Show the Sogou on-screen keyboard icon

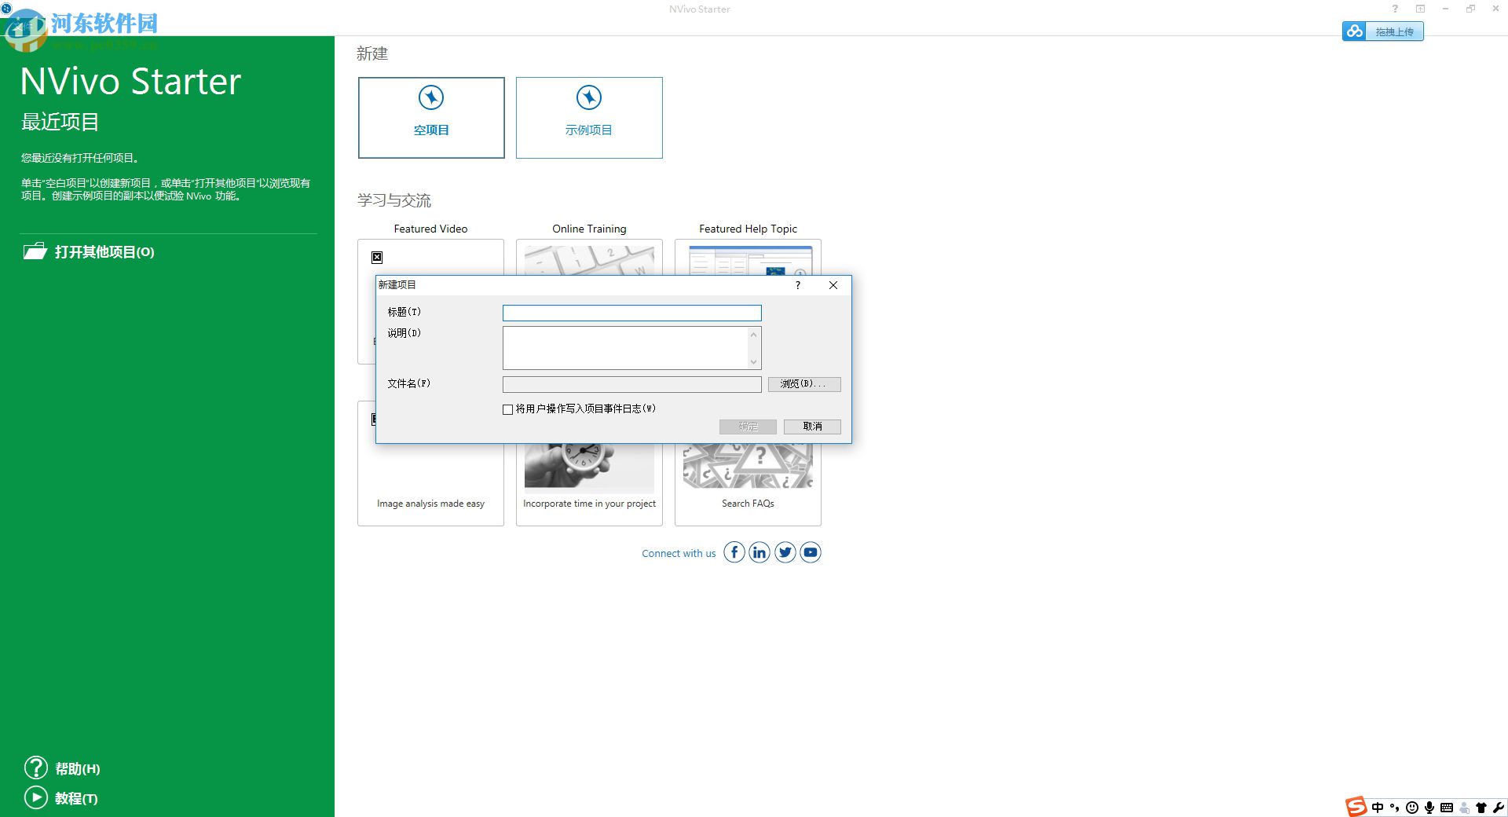[x=1448, y=808]
